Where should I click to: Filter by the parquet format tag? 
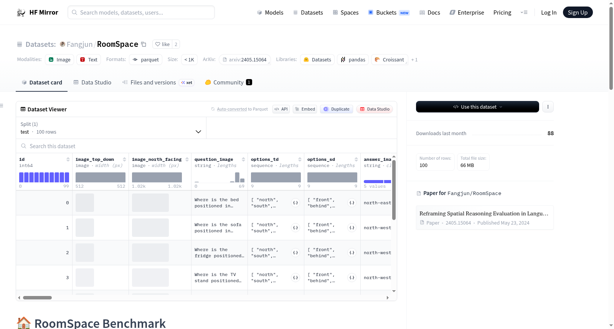click(146, 60)
